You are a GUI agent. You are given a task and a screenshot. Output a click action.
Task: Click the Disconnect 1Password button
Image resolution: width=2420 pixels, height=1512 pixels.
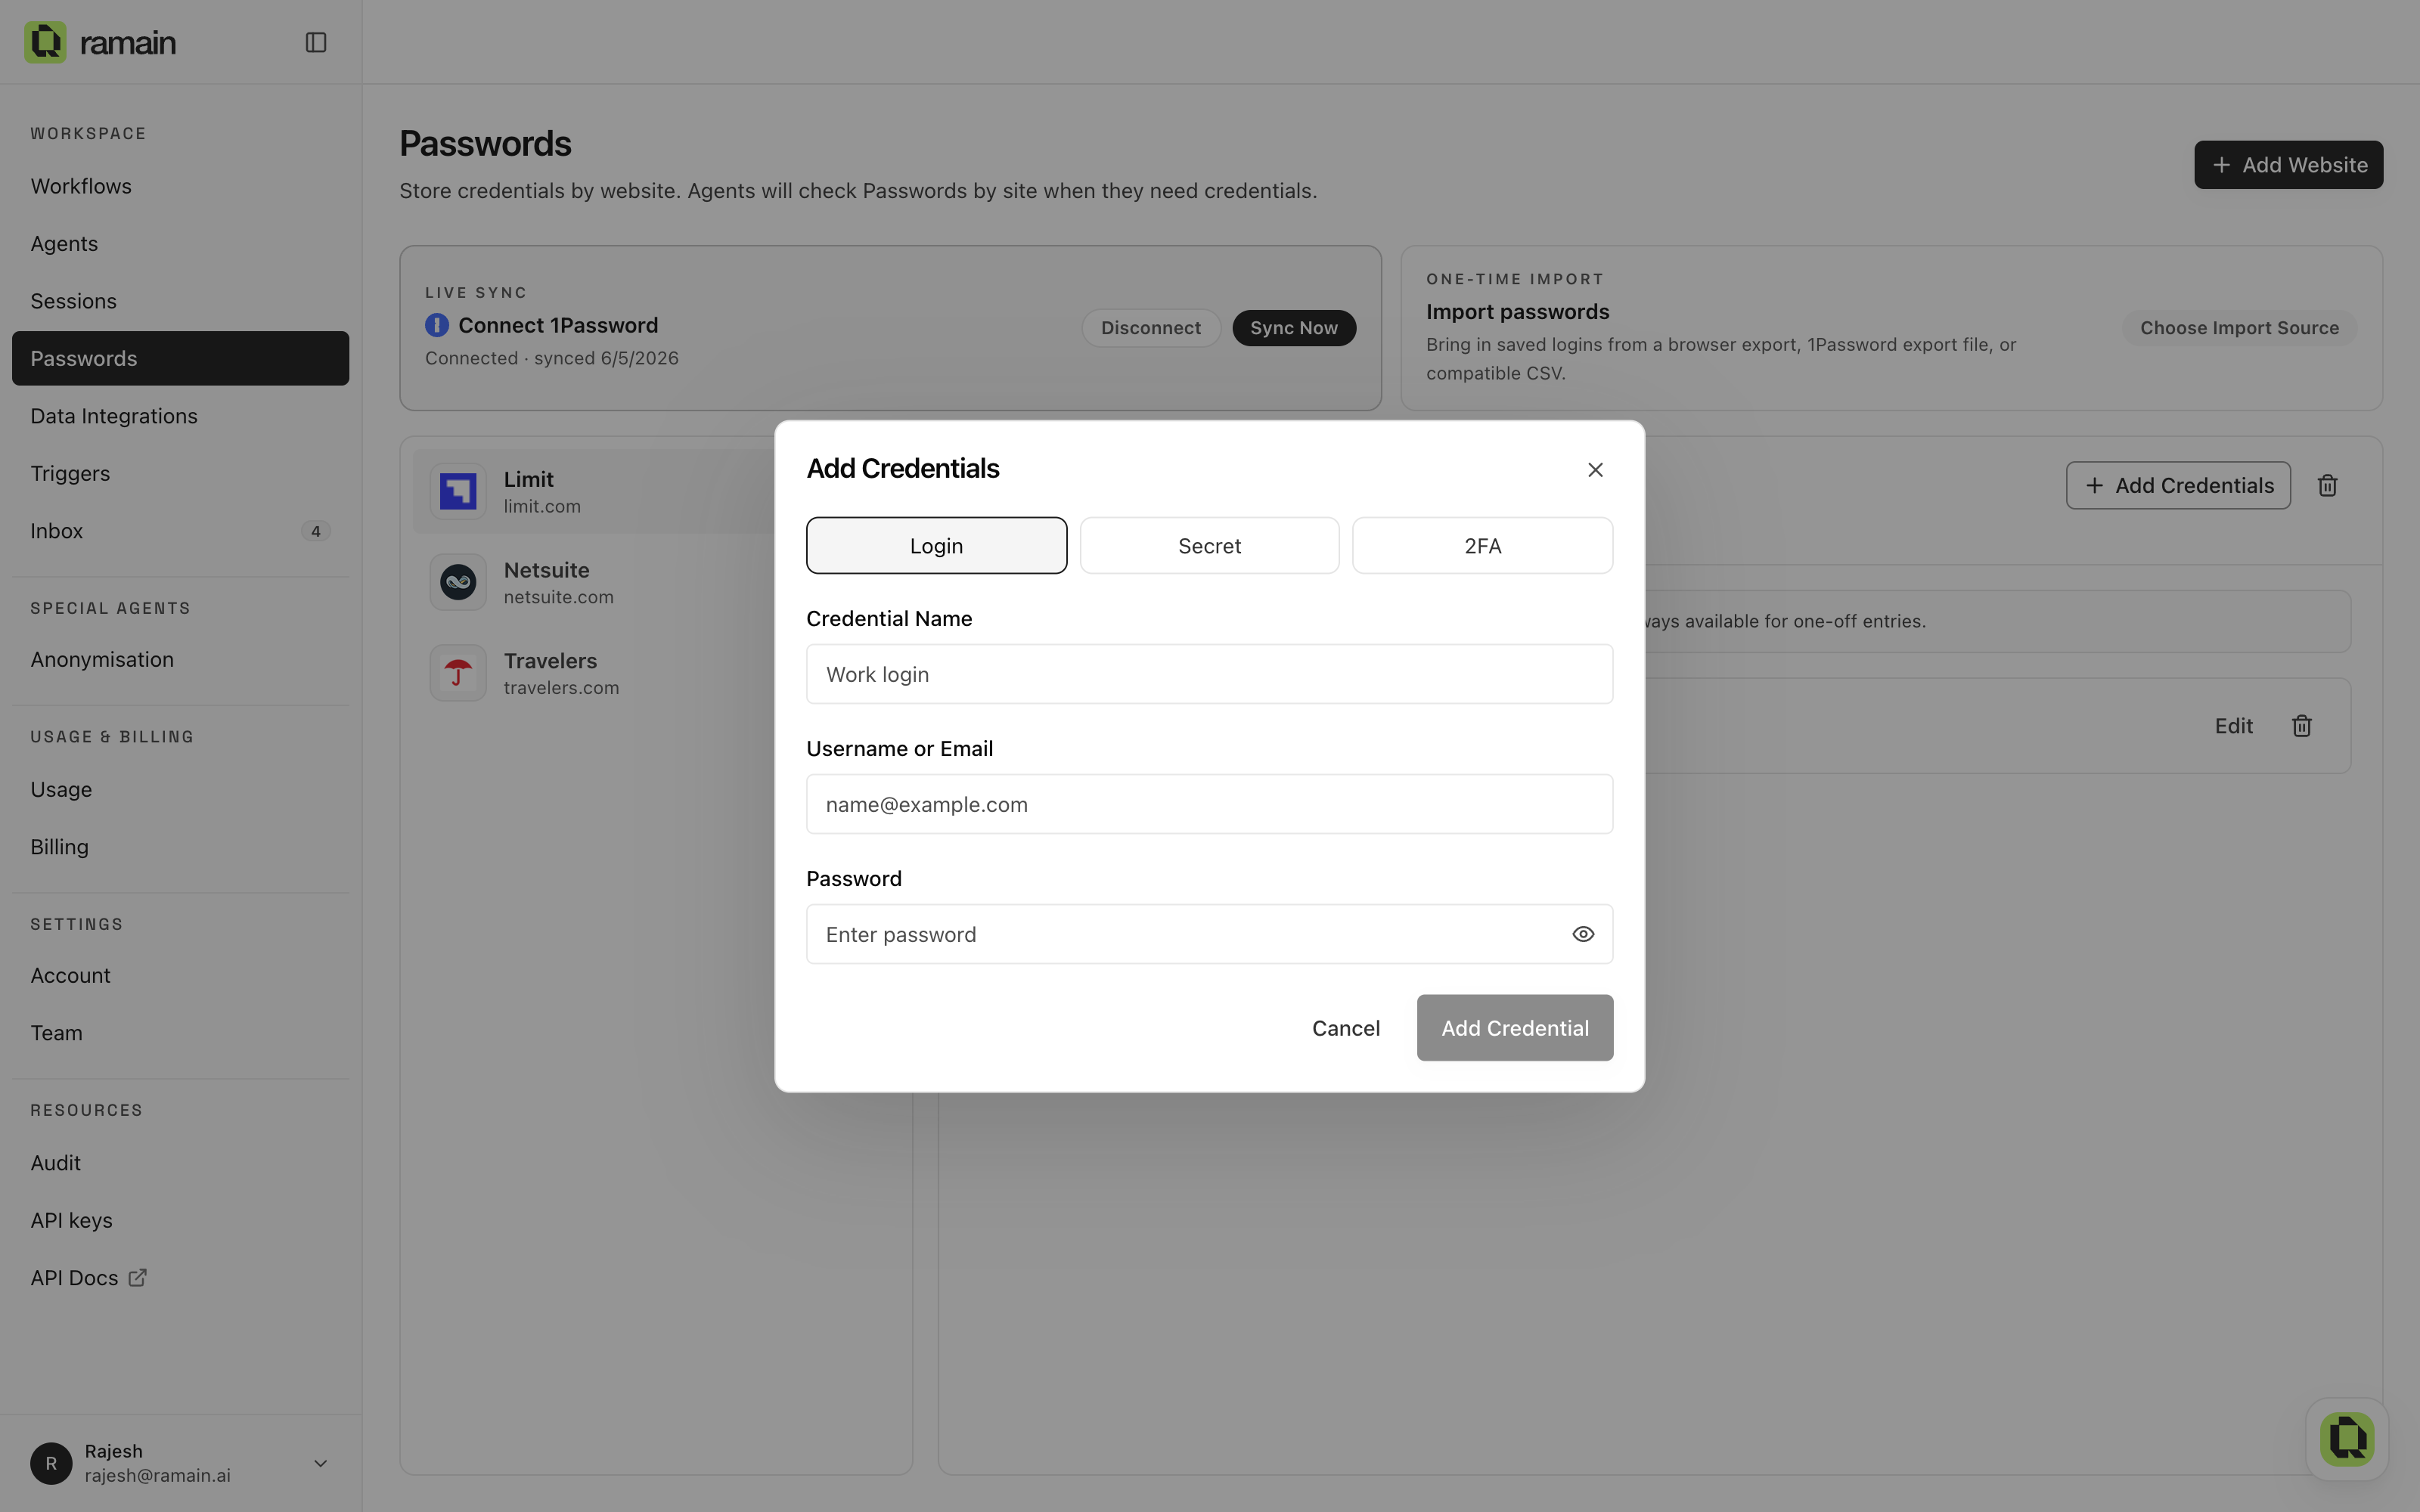tap(1150, 328)
